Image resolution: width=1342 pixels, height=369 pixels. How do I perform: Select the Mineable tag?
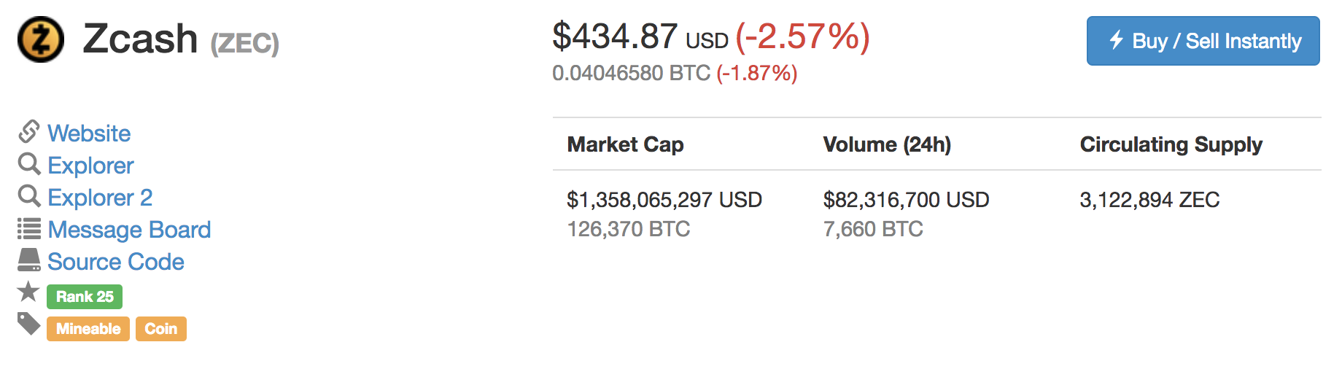(88, 329)
